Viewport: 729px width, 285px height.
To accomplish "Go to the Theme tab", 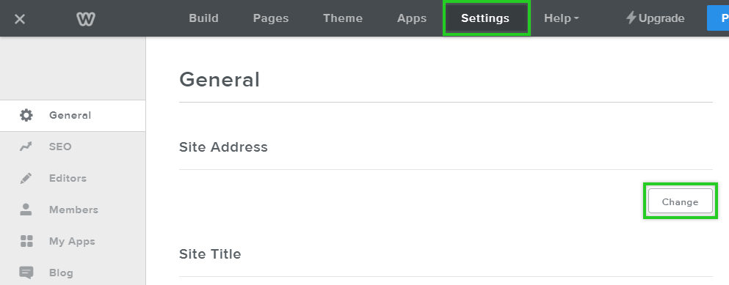I will click(x=343, y=18).
